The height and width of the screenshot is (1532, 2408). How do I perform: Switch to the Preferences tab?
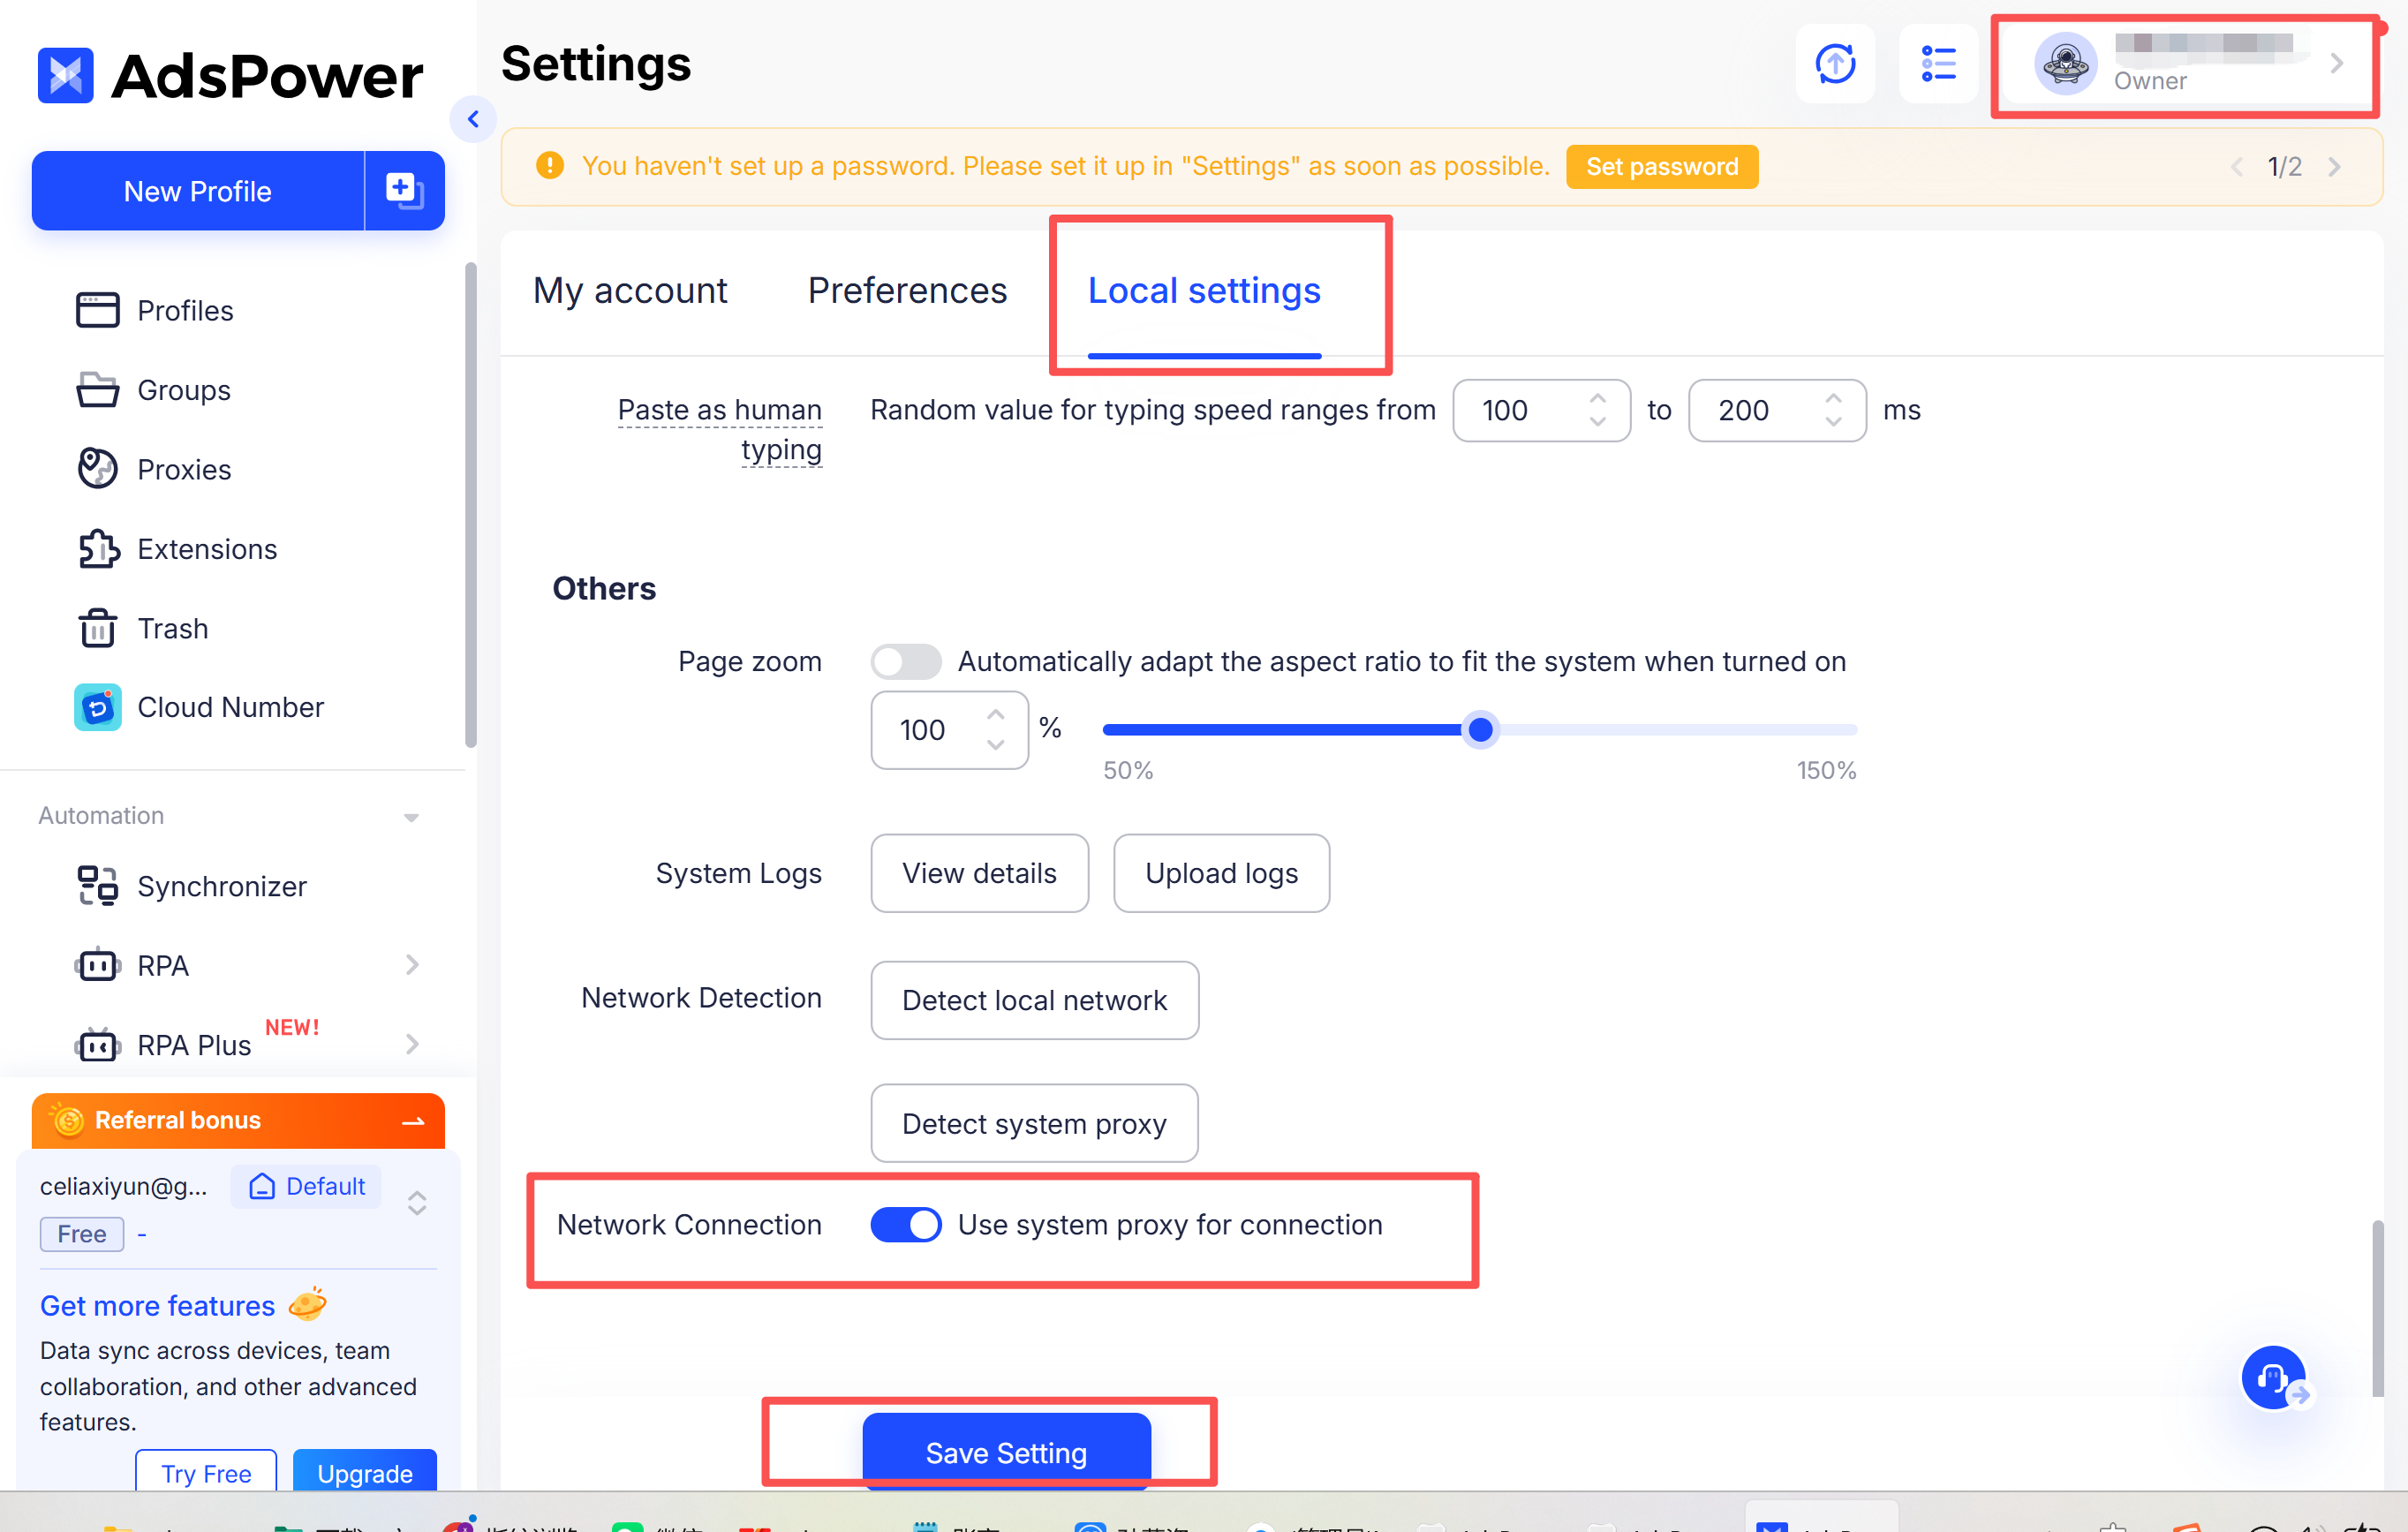coord(907,290)
